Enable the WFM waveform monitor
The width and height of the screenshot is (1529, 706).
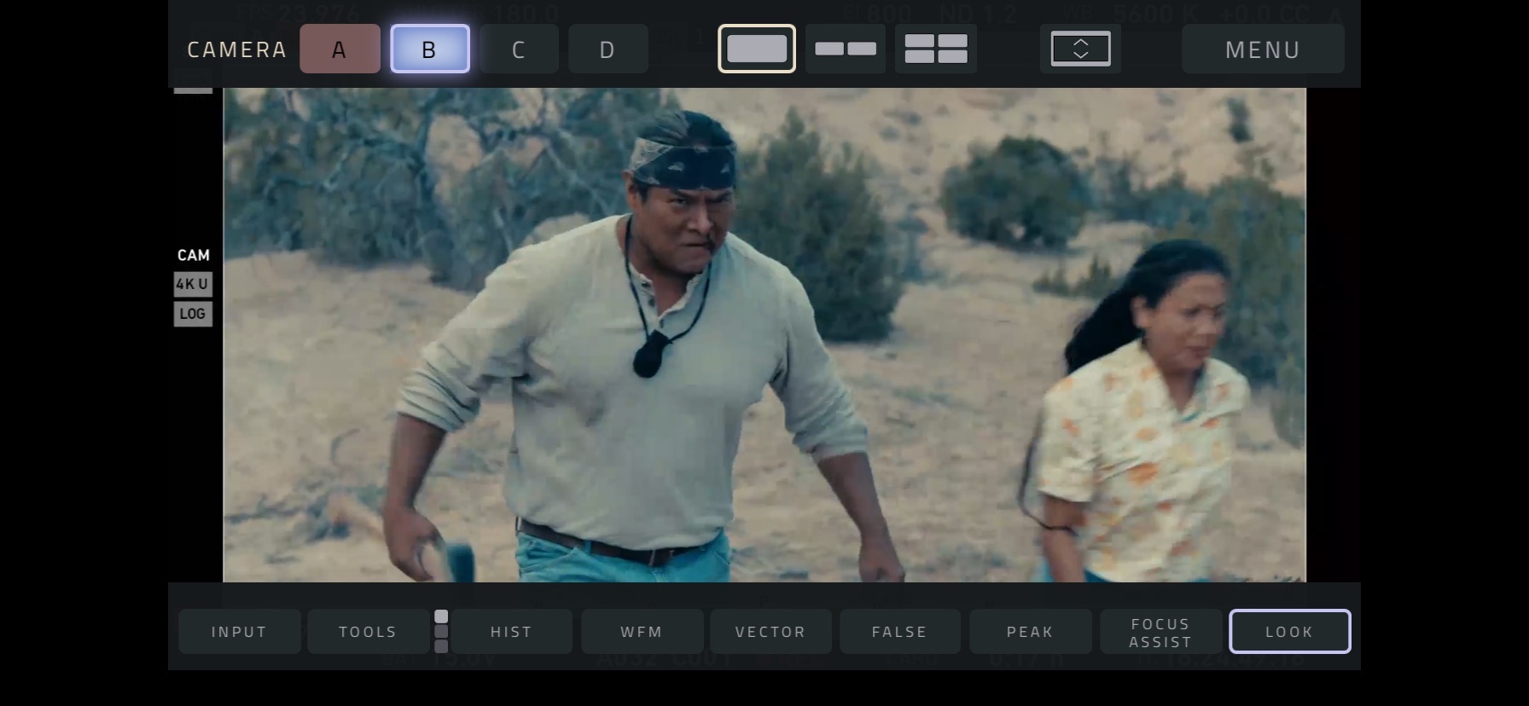pyautogui.click(x=642, y=632)
